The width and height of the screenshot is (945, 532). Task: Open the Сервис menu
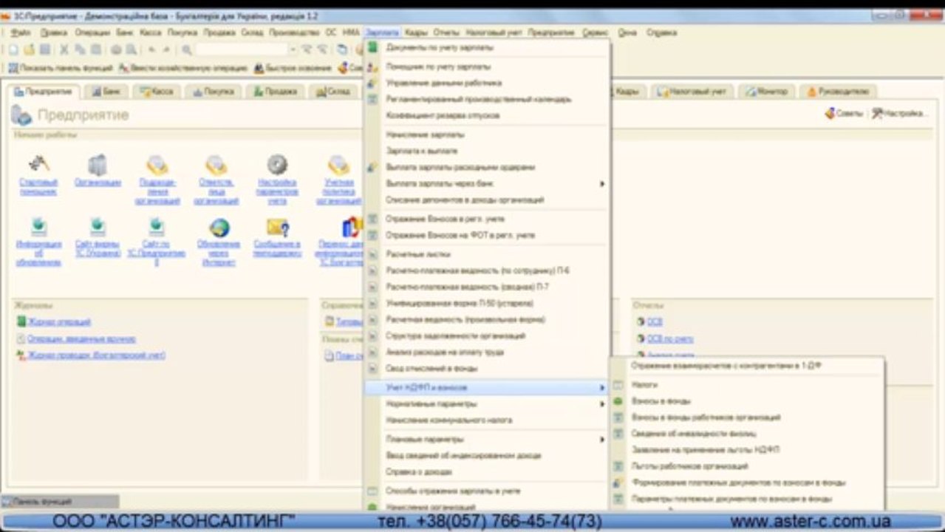[596, 33]
